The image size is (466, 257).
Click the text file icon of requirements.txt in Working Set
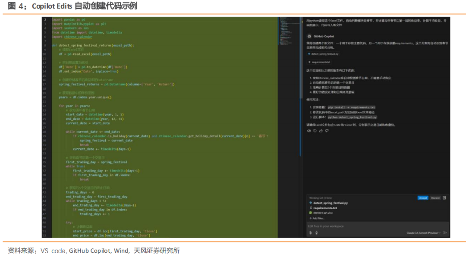pos(311,208)
